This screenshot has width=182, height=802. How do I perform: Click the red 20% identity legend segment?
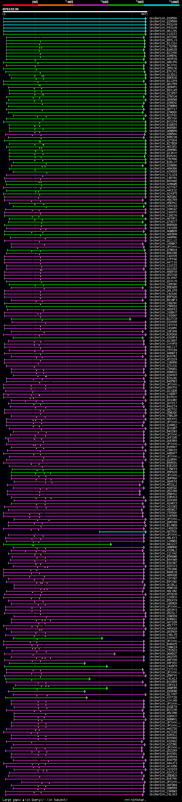point(20,5)
